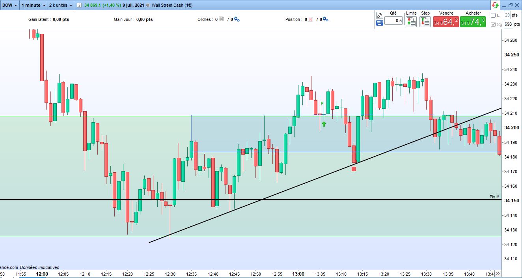Place a Limite order icon

411,21
